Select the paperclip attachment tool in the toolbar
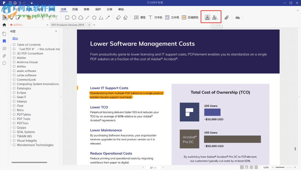The height and width of the screenshot is (173, 301). click(x=226, y=18)
